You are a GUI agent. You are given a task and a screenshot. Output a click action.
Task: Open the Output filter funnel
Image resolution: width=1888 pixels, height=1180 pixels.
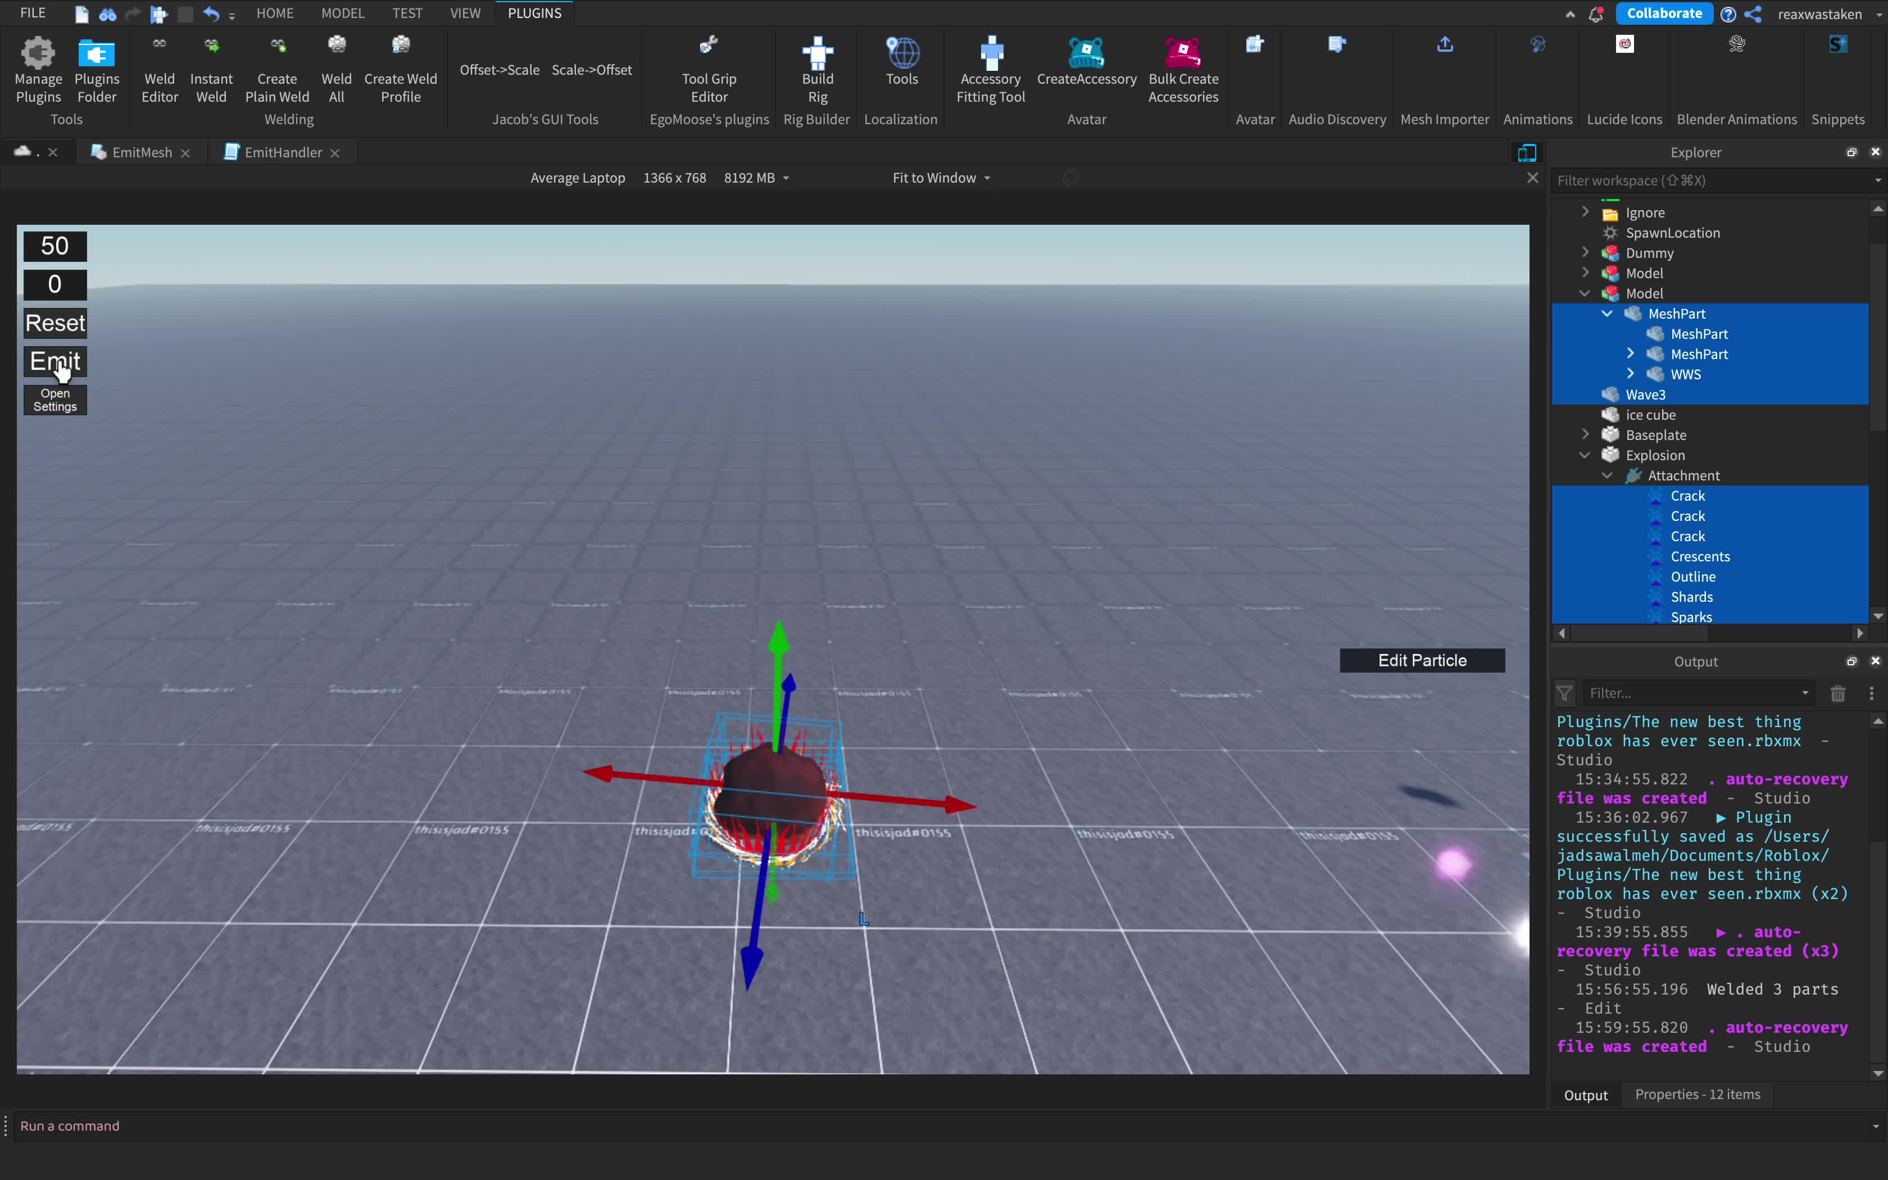(1564, 693)
